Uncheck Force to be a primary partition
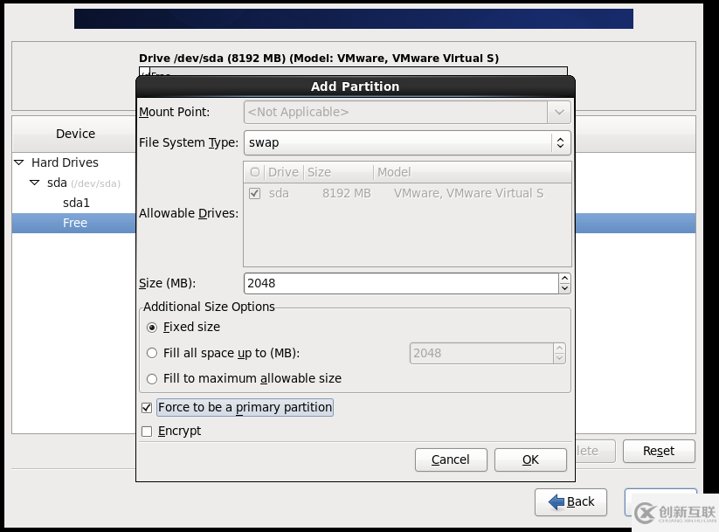The height and width of the screenshot is (532, 719). (147, 408)
